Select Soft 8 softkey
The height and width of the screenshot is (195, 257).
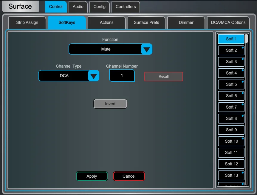(231, 118)
